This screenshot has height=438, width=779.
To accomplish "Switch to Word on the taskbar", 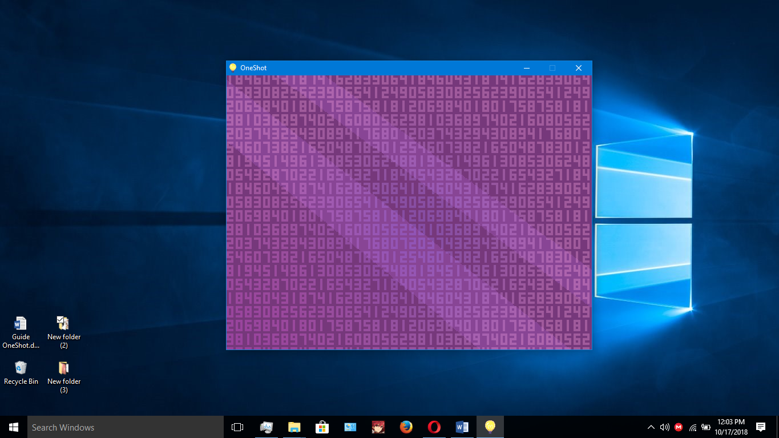I will coord(462,427).
